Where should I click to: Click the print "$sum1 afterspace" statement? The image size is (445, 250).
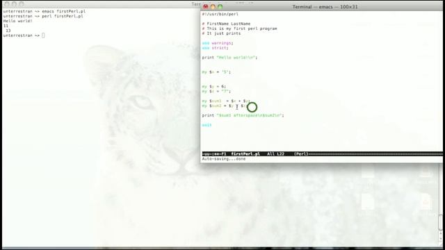[243, 115]
